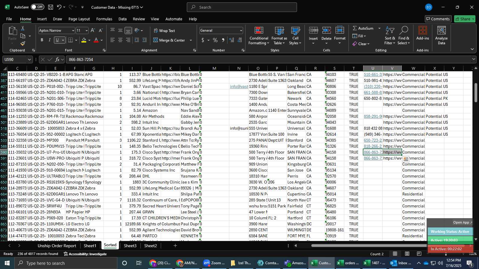Viewport: 479px width, 269px height.
Task: Expand the formula bar
Action: pos(474,59)
